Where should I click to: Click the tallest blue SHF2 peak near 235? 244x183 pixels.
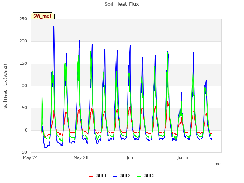point(53,26)
